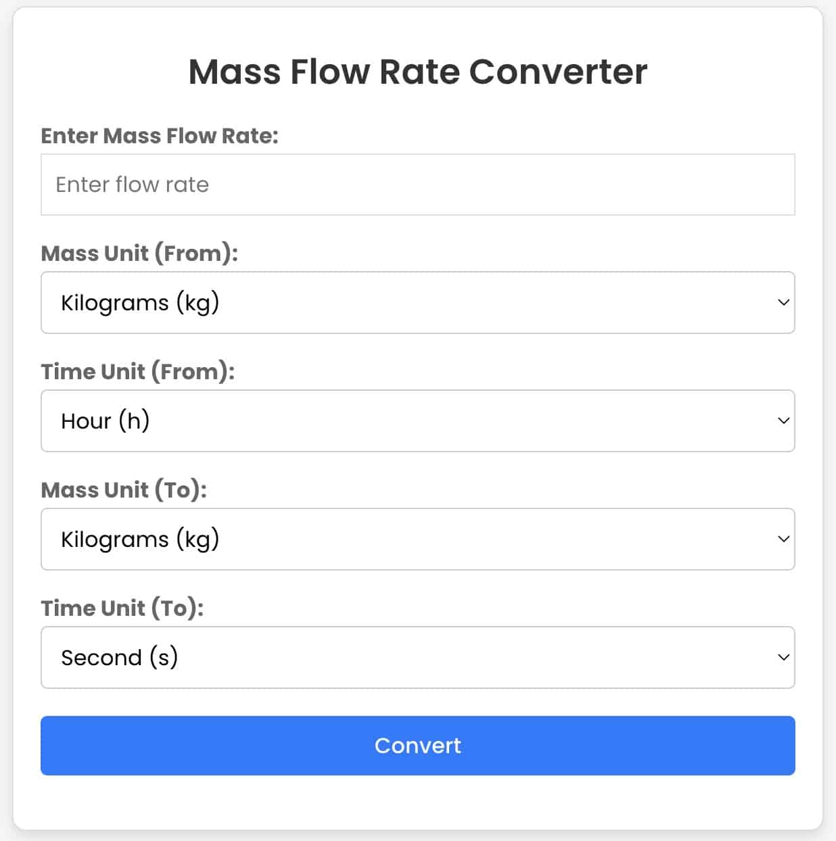This screenshot has height=841, width=836.
Task: Click inside the Enter flow rate field
Action: coord(418,184)
